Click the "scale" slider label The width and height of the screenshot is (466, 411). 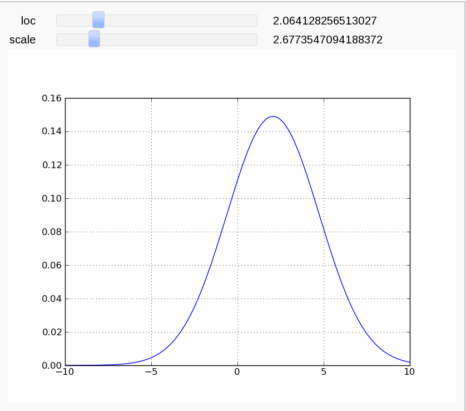click(23, 40)
